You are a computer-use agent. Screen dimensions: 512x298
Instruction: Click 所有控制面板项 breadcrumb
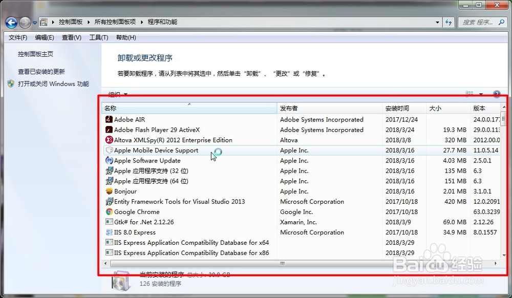tap(115, 22)
